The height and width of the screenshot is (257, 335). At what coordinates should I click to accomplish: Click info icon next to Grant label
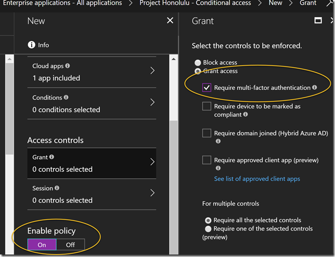click(51, 157)
